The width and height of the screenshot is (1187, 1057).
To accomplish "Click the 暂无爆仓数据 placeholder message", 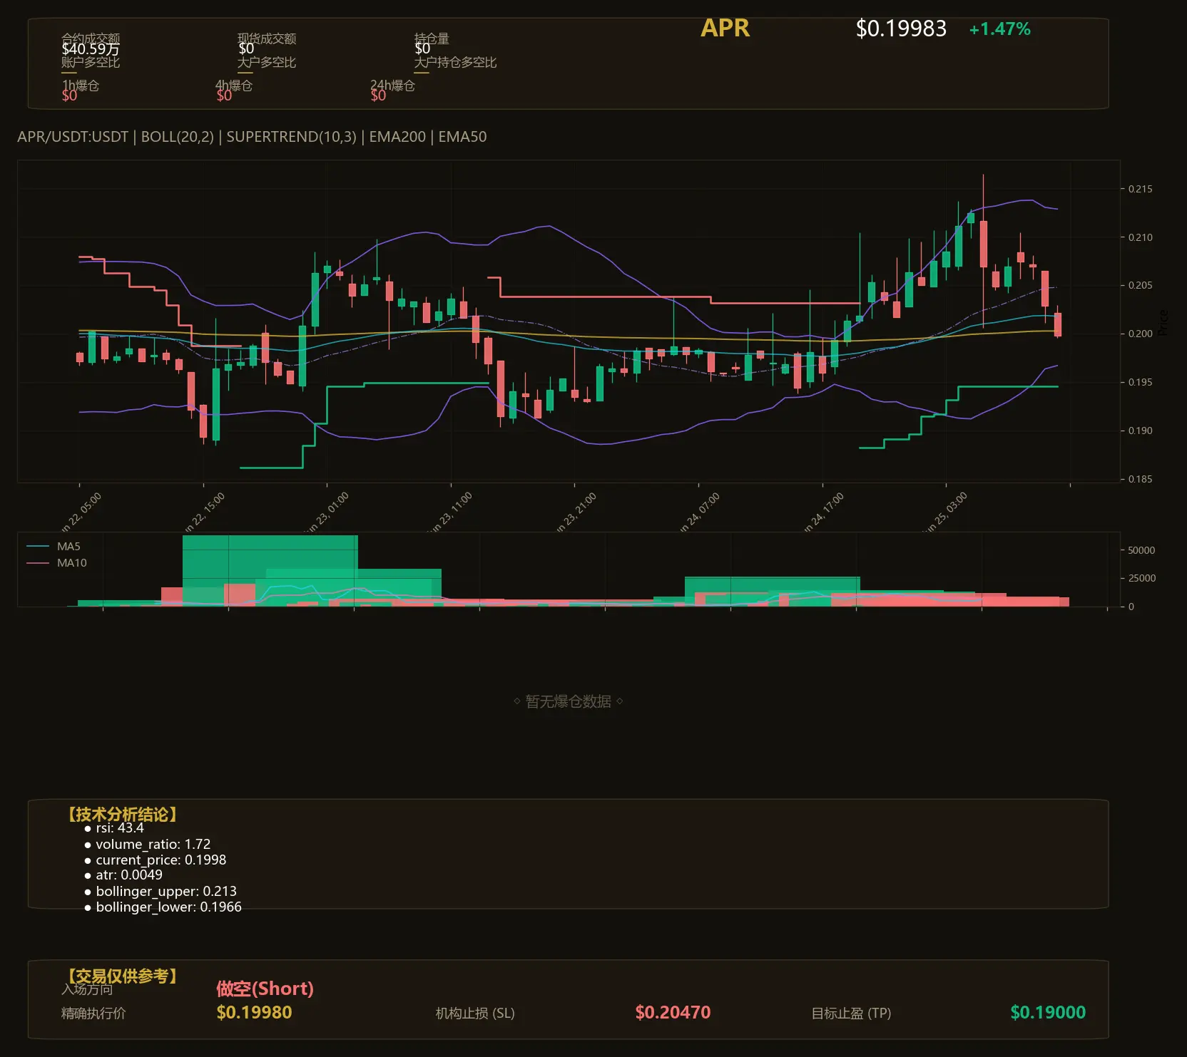I will (x=569, y=701).
